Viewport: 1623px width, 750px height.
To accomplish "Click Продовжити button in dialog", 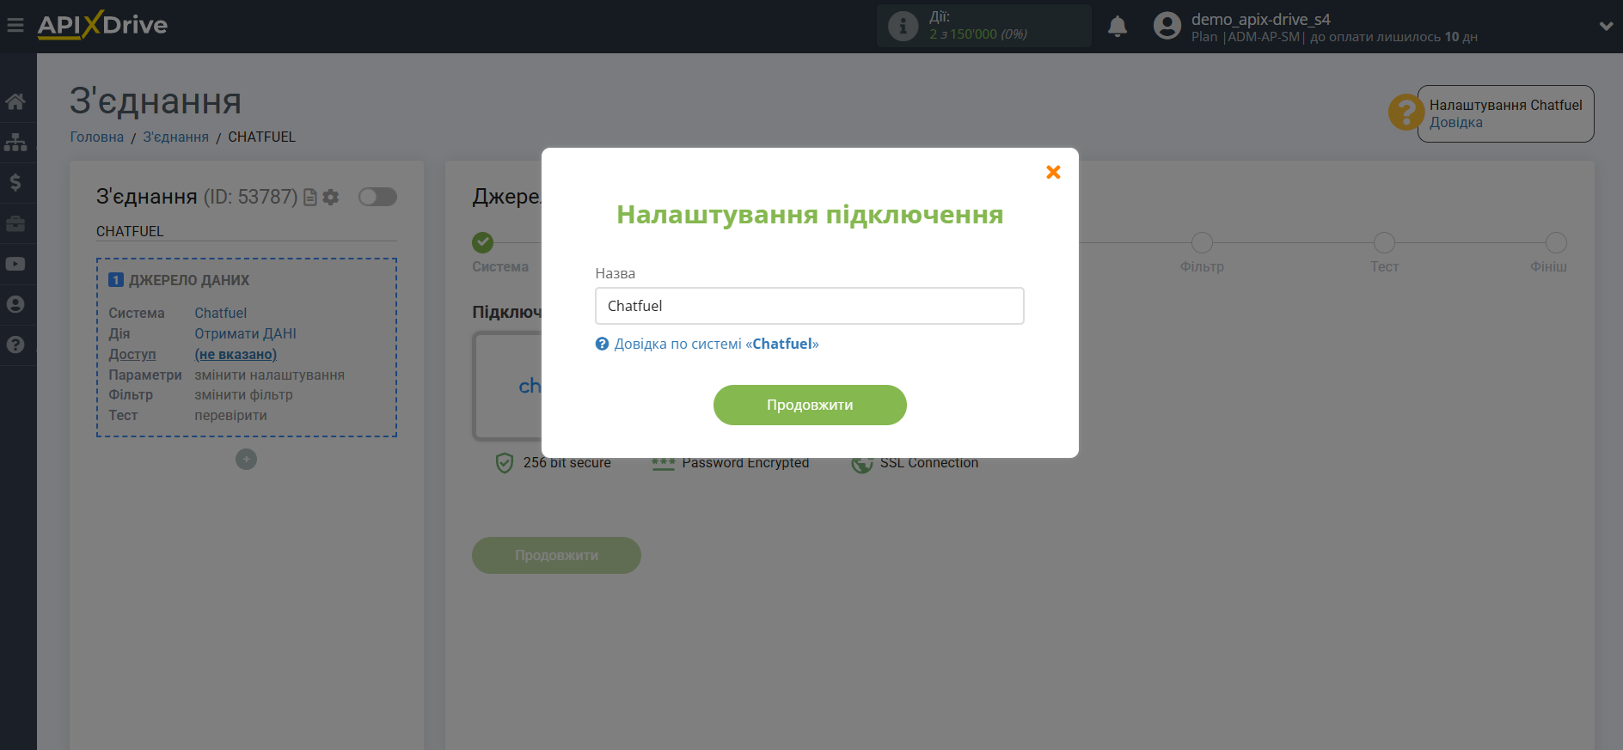I will 810,405.
